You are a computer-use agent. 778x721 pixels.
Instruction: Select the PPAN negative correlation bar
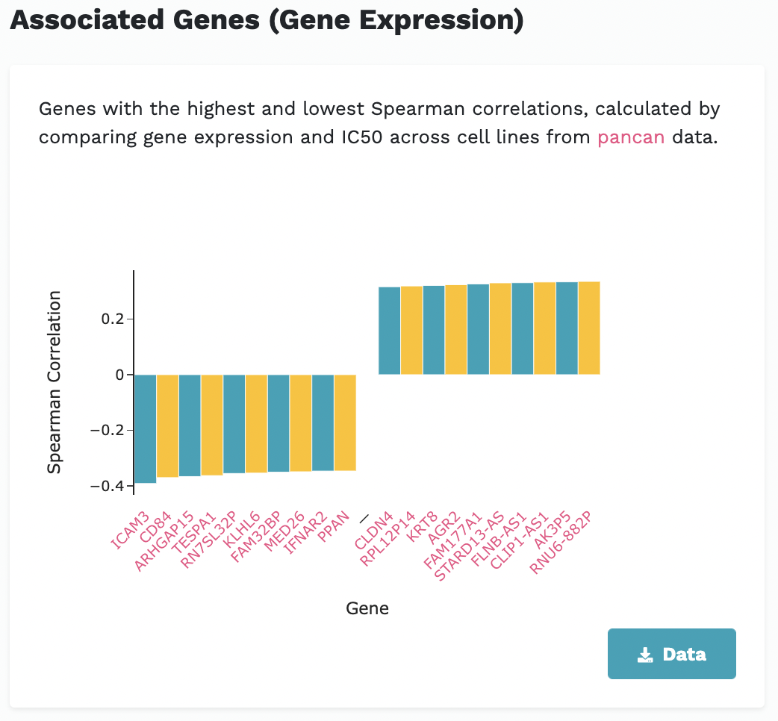click(345, 422)
